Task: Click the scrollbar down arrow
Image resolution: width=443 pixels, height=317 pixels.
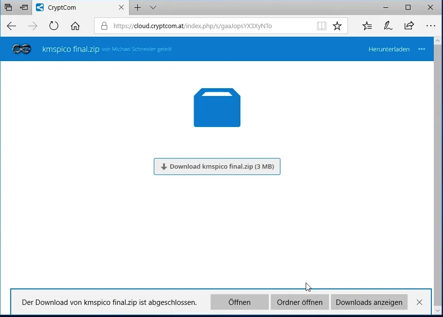Action: 438,311
